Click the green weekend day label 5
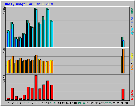The image size is (135, 106). (25, 103)
